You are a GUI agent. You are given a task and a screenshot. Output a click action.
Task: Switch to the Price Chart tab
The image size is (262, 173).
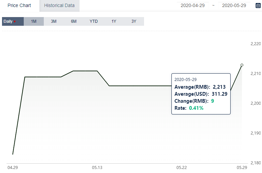click(x=19, y=5)
